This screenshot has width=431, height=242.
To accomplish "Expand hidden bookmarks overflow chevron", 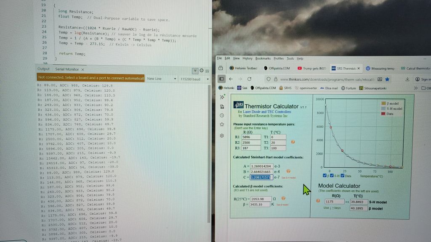I will pyautogui.click(x=416, y=88).
